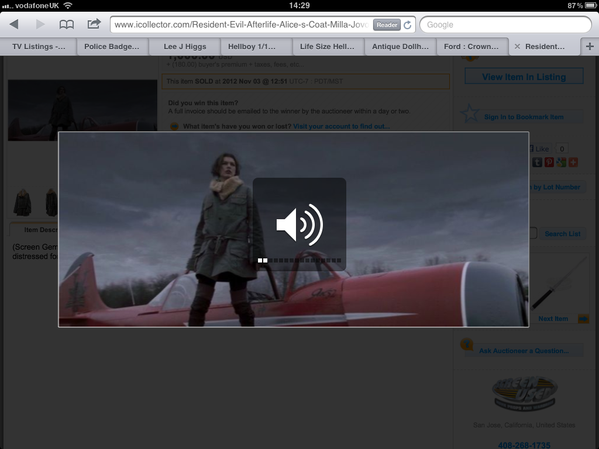The image size is (599, 449).
Task: Switch to the Ford : Crown tab
Action: click(x=471, y=47)
